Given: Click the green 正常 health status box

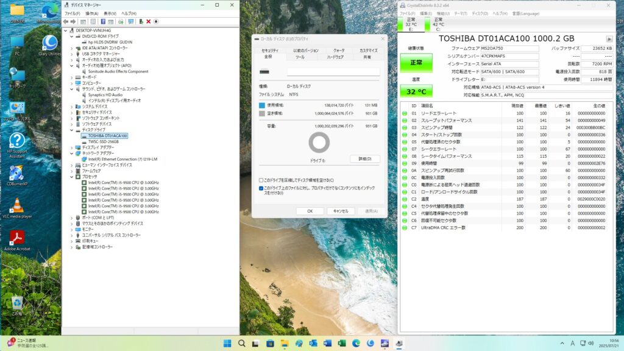Looking at the screenshot, I should coord(416,63).
